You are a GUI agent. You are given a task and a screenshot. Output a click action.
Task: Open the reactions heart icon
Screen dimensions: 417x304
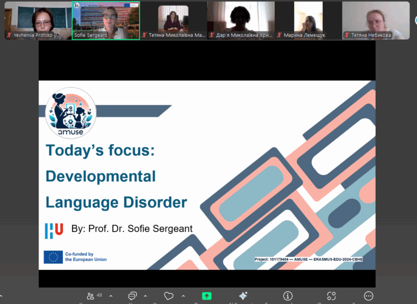[169, 296]
